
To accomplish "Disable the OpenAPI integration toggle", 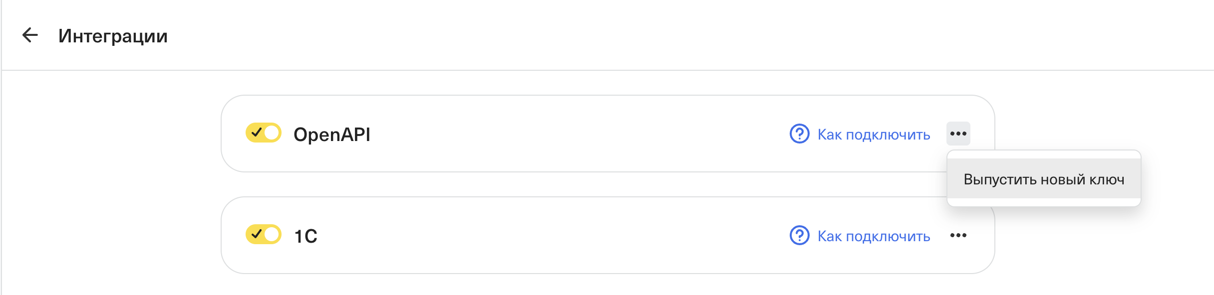I will point(264,133).
